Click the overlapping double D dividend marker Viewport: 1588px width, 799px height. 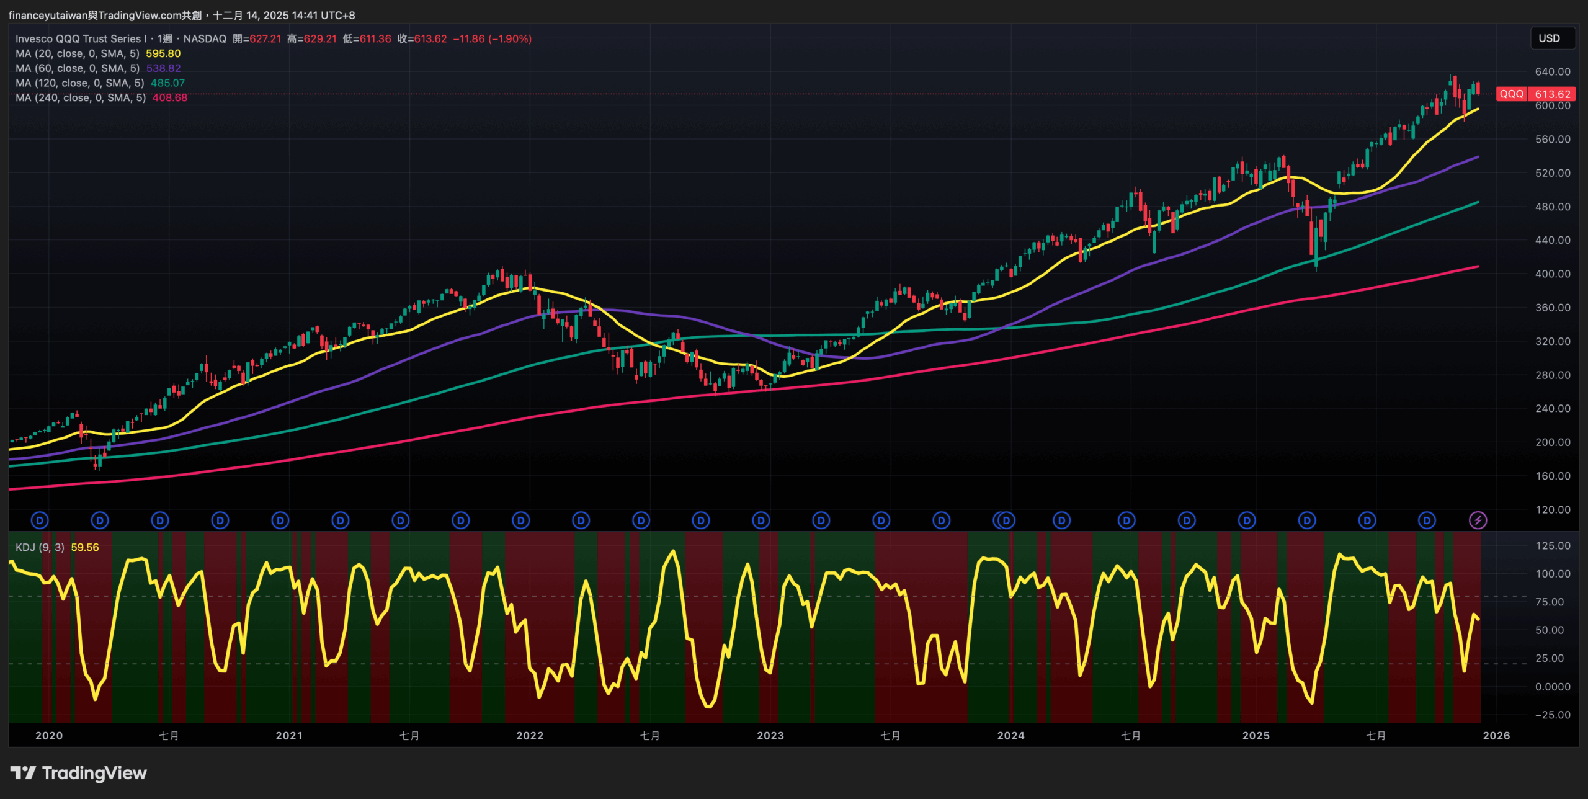(x=1004, y=520)
